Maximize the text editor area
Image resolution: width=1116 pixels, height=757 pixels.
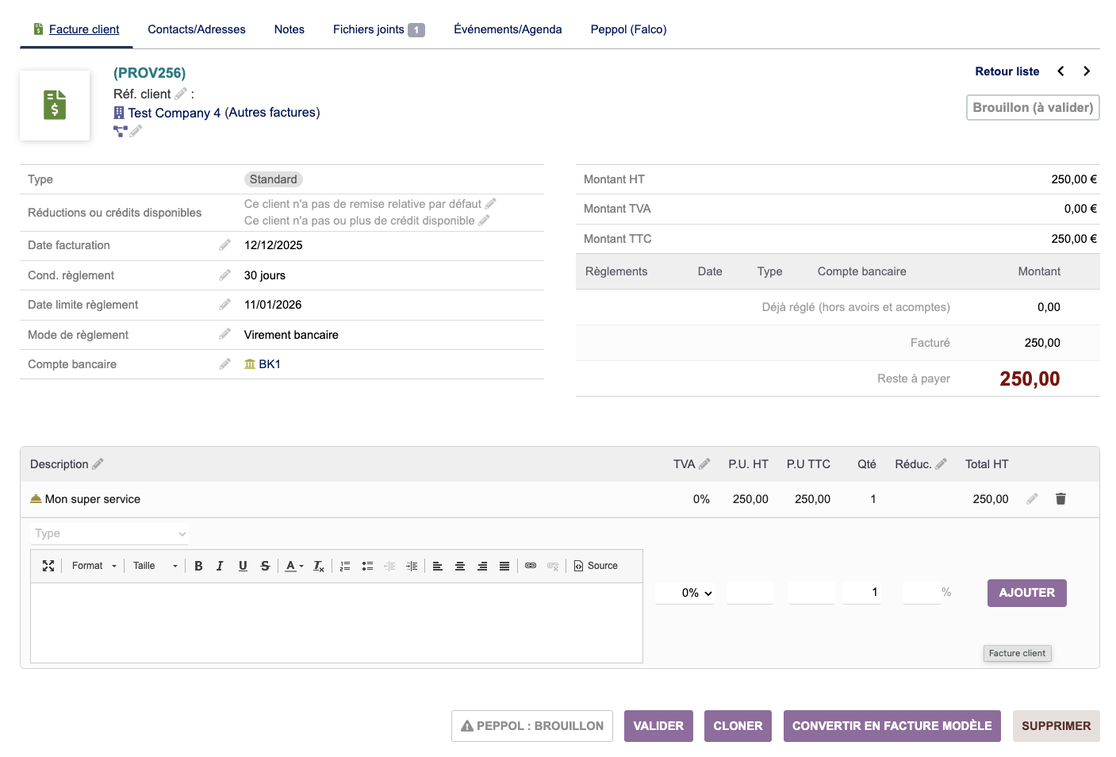coord(48,566)
